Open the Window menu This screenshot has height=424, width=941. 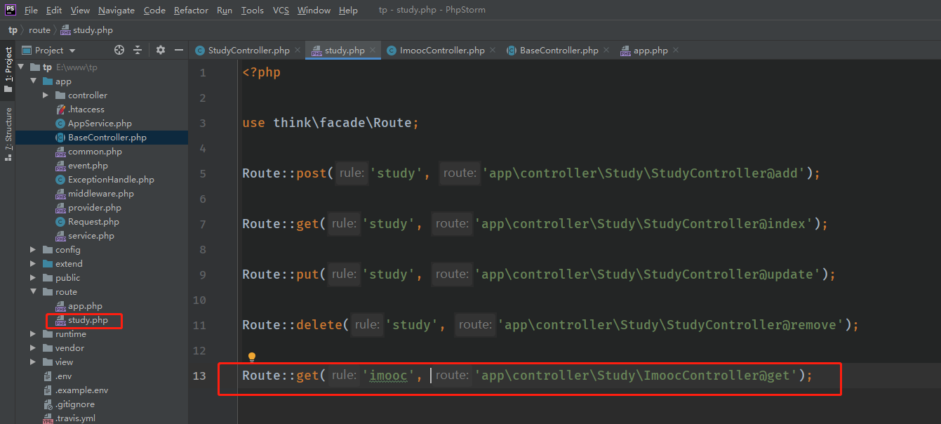pyautogui.click(x=314, y=10)
